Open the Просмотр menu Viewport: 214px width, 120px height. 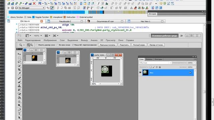coord(111,40)
